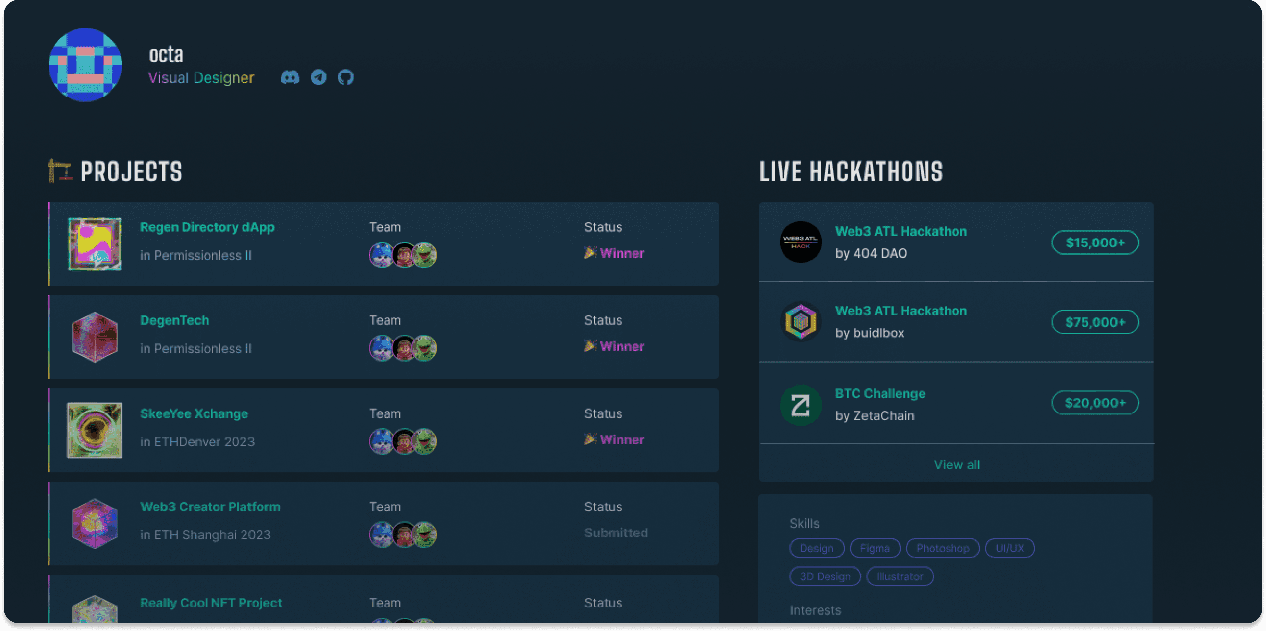1266x631 pixels.
Task: Open the Regen Directory dApp project
Action: 207,226
